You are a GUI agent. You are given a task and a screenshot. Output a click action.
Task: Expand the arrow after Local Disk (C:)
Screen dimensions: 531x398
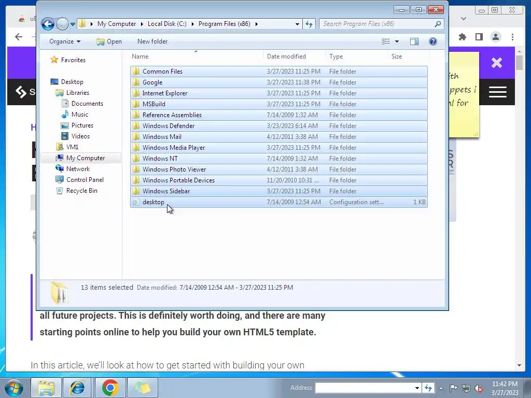tap(193, 24)
